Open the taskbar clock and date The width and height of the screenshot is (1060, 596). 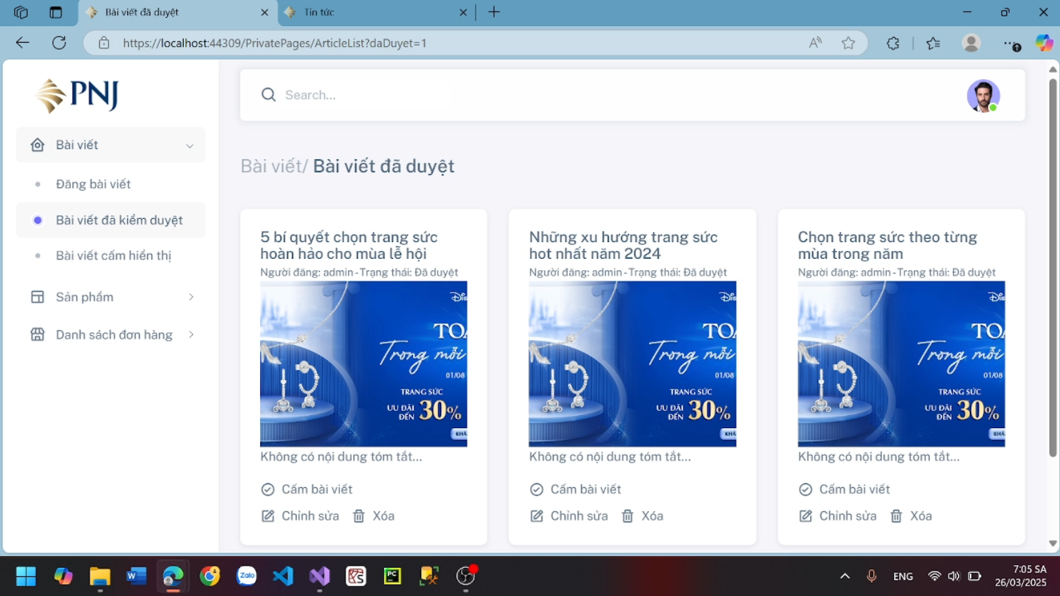[1021, 576]
